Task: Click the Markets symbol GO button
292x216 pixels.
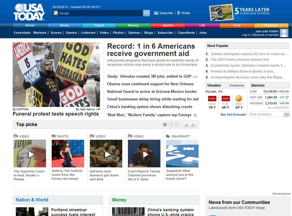Action: tap(287, 114)
